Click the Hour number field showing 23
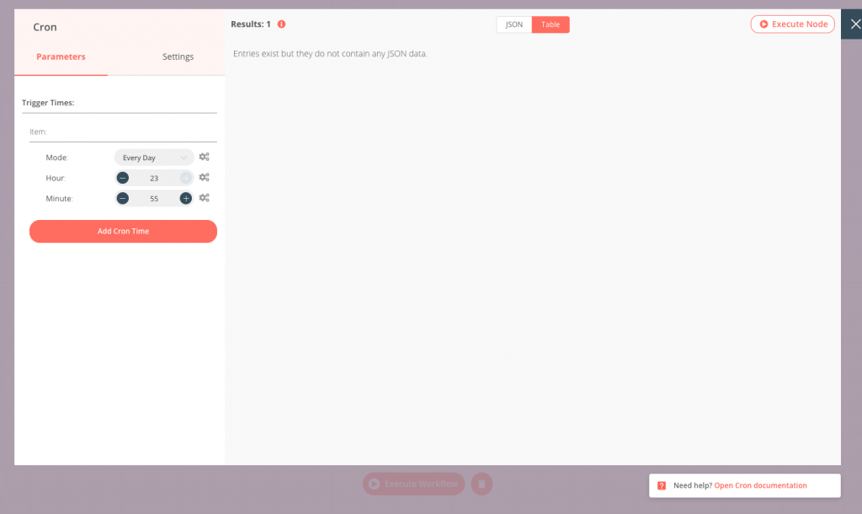 [x=154, y=178]
